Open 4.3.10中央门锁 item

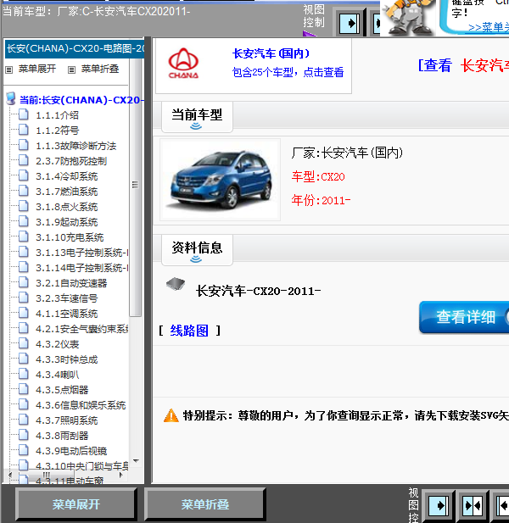click(81, 466)
